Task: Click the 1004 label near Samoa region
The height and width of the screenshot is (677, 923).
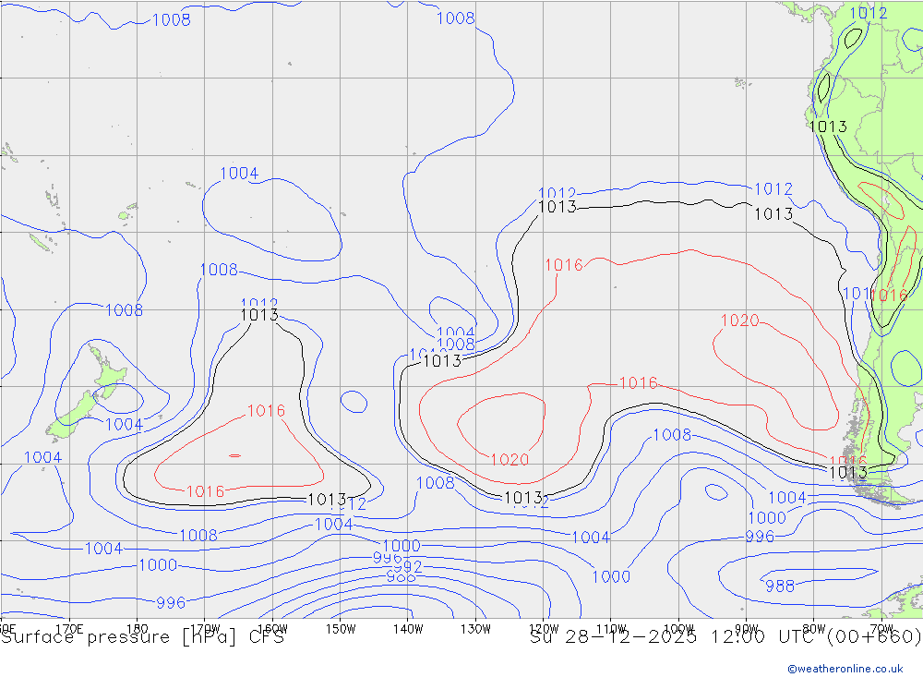Action: 239,174
